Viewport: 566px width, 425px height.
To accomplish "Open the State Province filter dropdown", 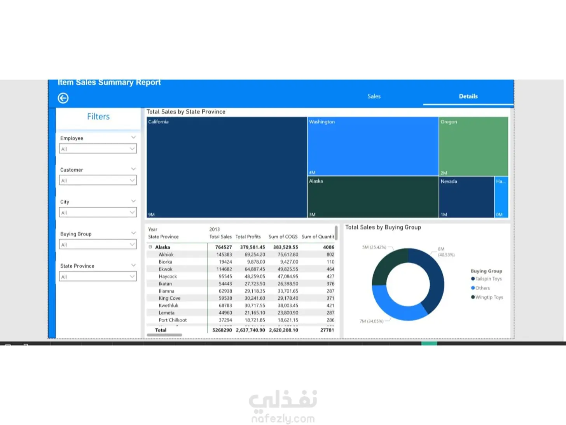I will point(98,277).
